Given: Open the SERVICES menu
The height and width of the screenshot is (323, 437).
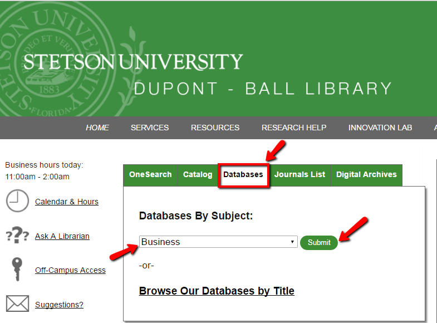Looking at the screenshot, I should [x=150, y=128].
